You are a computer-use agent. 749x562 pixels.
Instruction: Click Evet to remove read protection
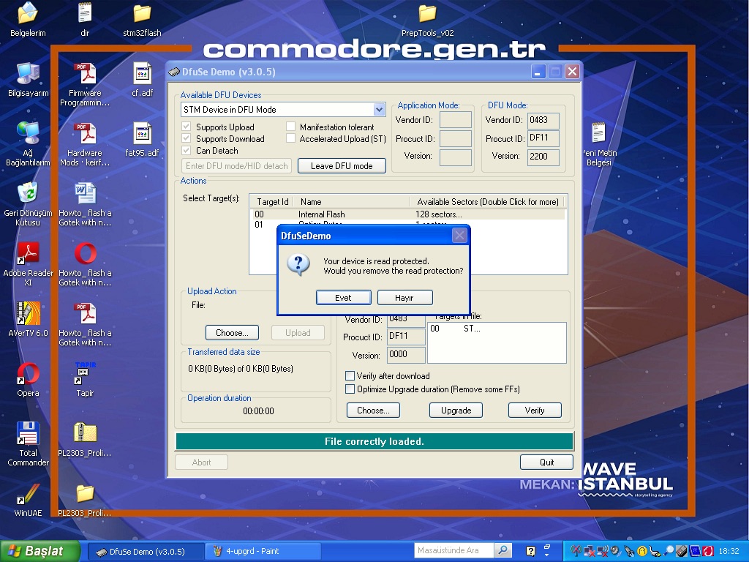pos(343,298)
